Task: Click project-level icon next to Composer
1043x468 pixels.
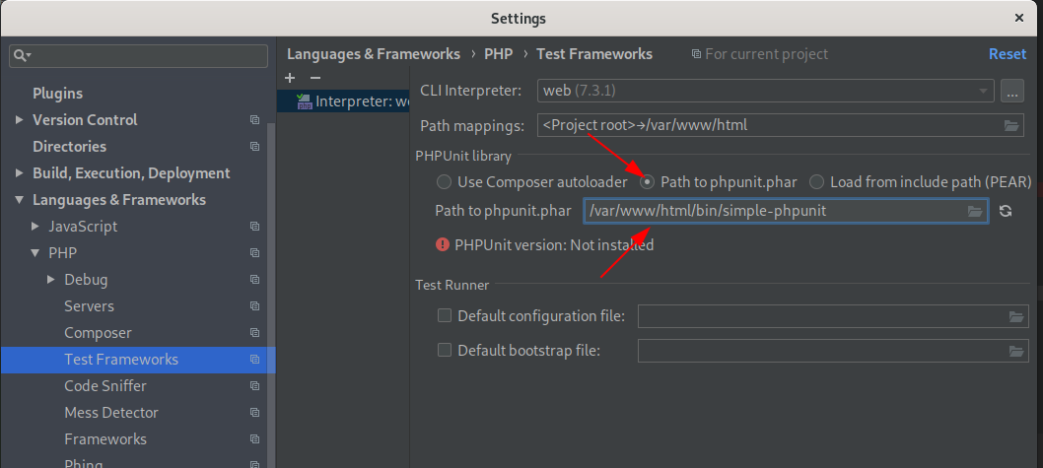Action: click(x=254, y=332)
